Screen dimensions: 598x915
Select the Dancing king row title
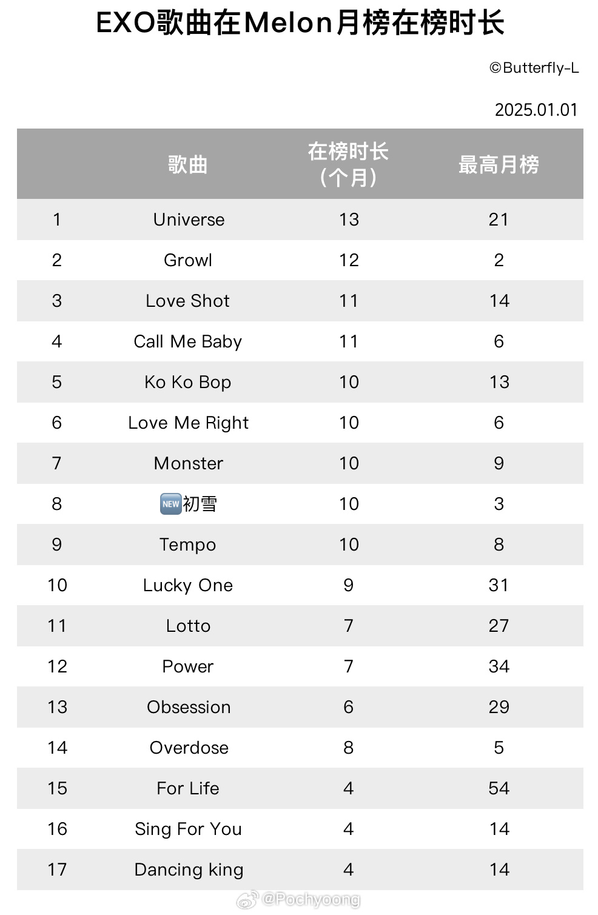(x=189, y=870)
